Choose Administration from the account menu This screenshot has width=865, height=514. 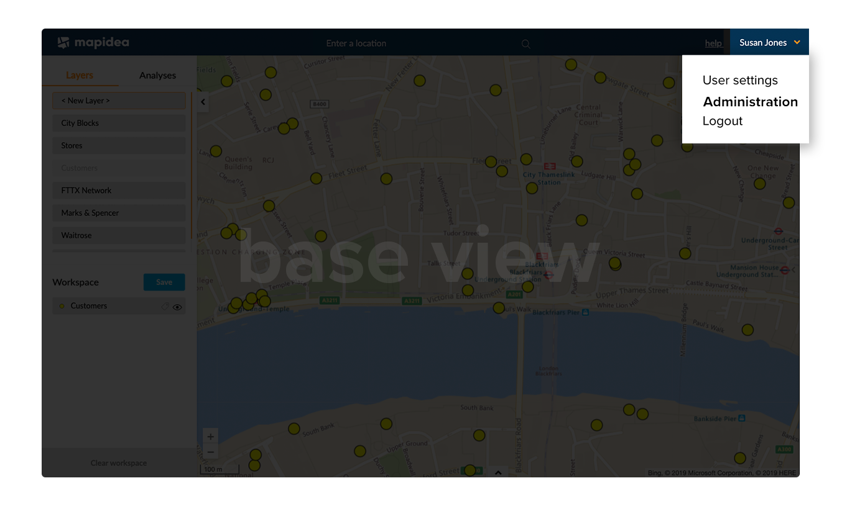point(750,101)
